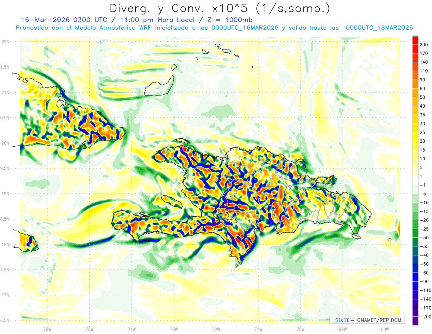
Task: Click the '69W' longitude label
Action: point(343,329)
